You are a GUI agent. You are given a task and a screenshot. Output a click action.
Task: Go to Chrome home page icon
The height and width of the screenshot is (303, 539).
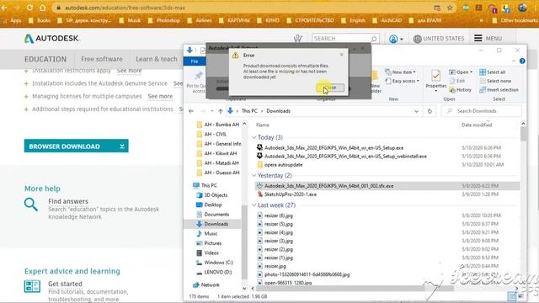click(42, 8)
